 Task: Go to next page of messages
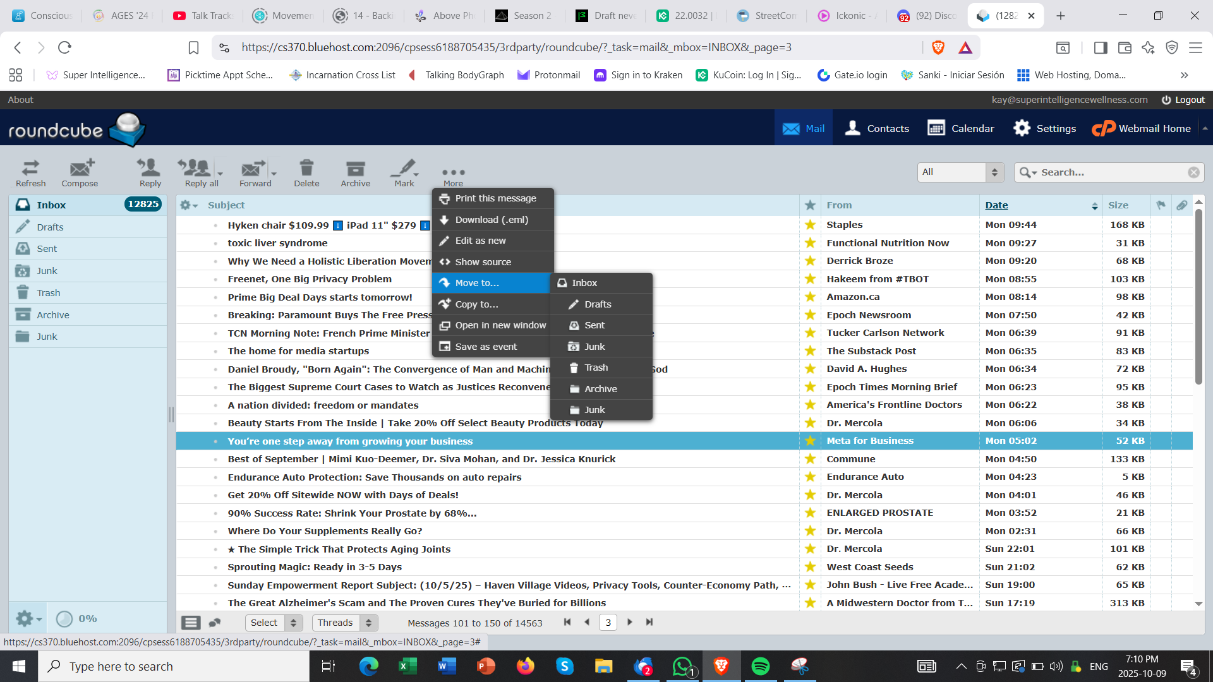coord(630,622)
